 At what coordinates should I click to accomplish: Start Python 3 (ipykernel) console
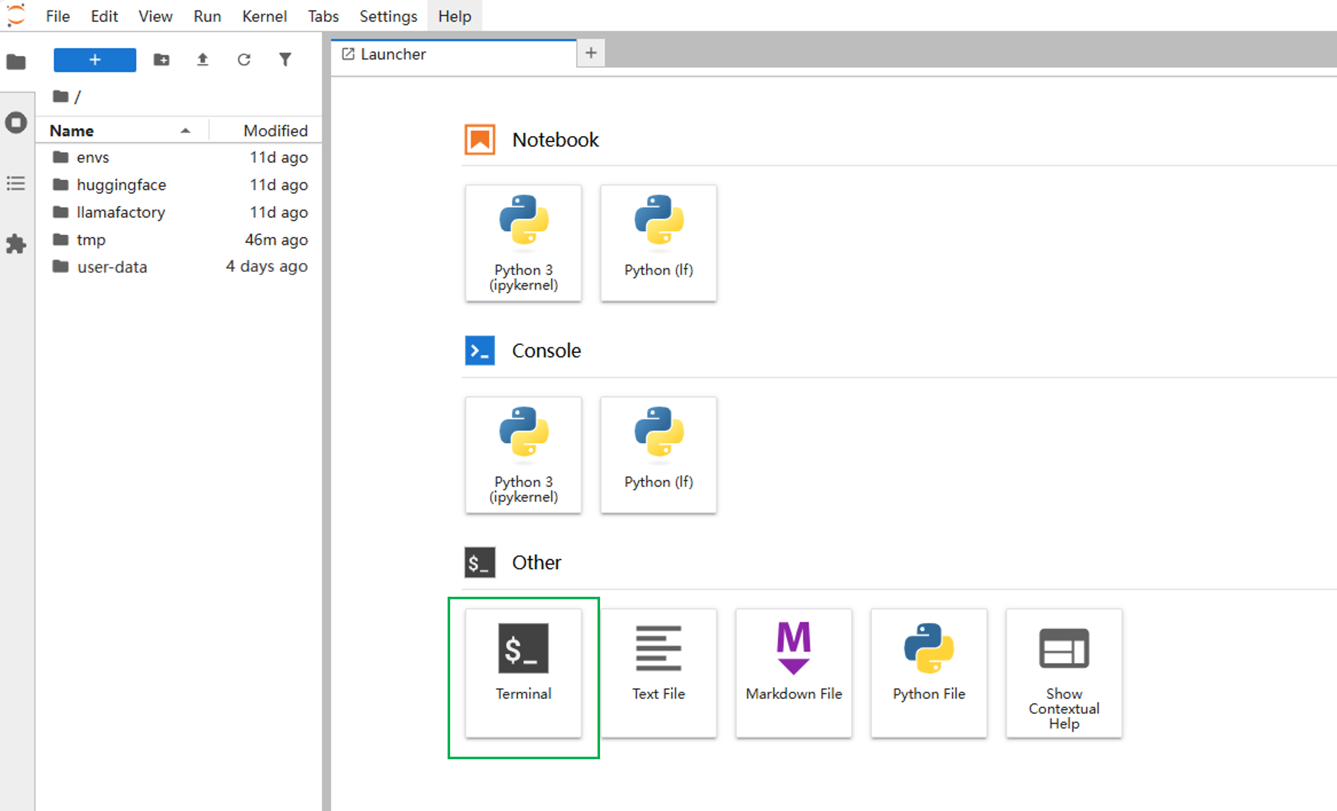pos(523,454)
